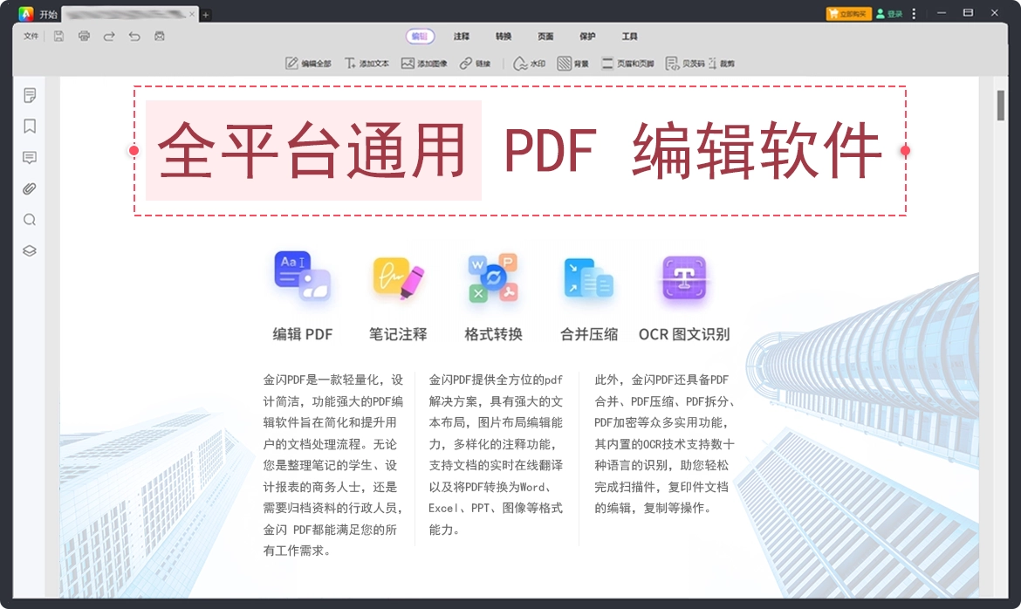Click the right red text box handle
The width and height of the screenshot is (1021, 609).
click(x=905, y=150)
